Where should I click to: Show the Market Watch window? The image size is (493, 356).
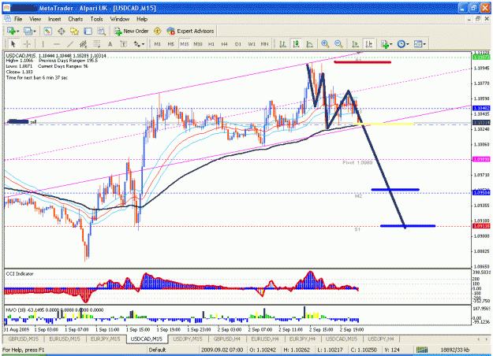coord(48,31)
